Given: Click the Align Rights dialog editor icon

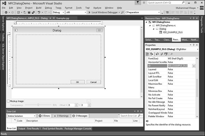Looking at the screenshot, I should pos(177,12).
